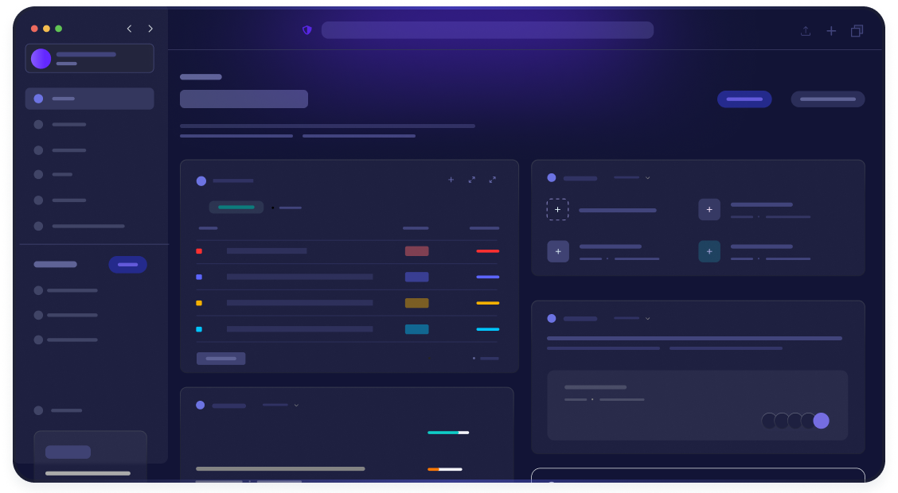Click the dashed-border plus tile
This screenshot has width=898, height=493.
click(x=557, y=210)
